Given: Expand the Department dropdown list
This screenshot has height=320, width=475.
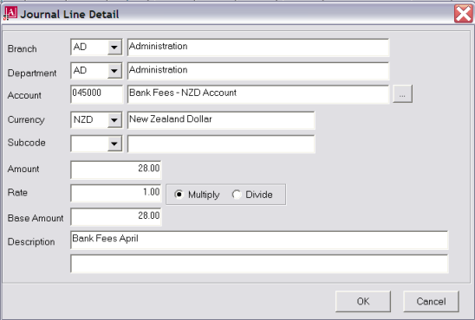Looking at the screenshot, I should (114, 71).
